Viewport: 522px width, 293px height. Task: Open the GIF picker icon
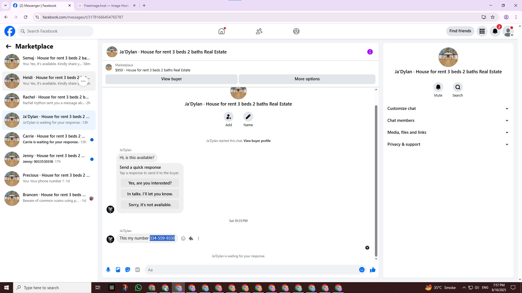[138, 270]
